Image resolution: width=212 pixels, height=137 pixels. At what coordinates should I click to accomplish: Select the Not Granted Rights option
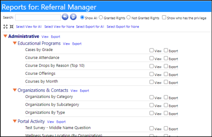128,18
